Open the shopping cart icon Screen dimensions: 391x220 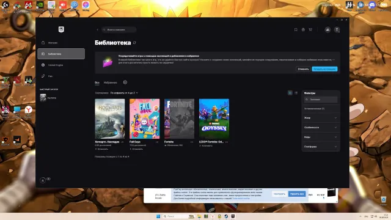coord(310,30)
